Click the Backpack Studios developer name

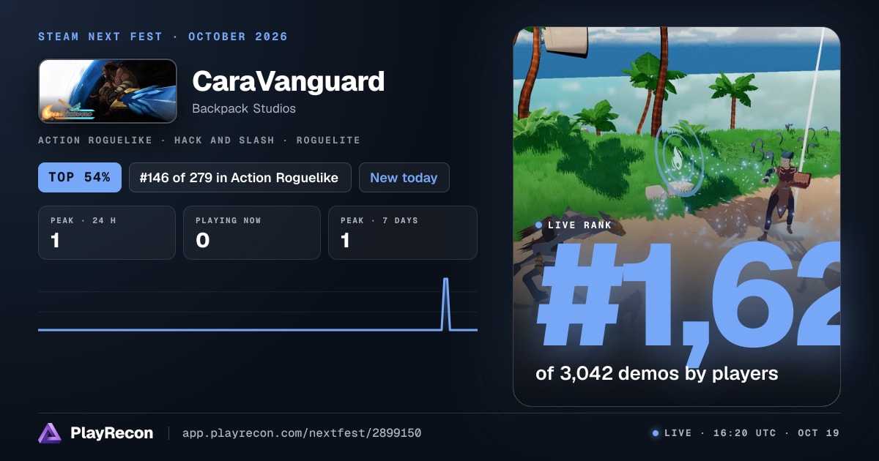coord(244,108)
